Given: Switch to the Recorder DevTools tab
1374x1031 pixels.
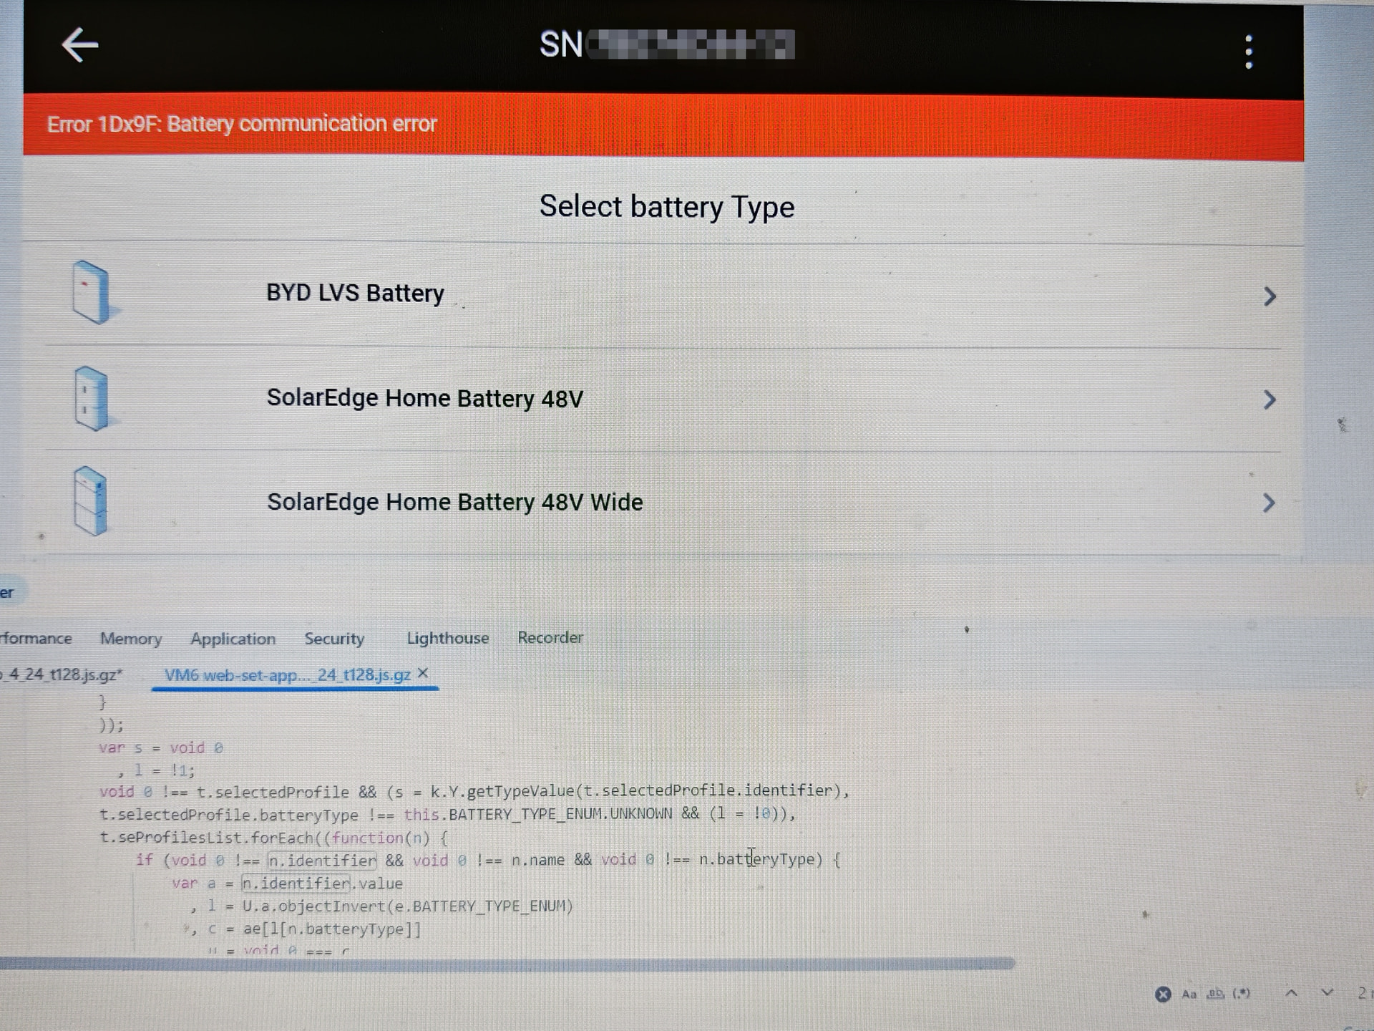Looking at the screenshot, I should click(x=550, y=637).
